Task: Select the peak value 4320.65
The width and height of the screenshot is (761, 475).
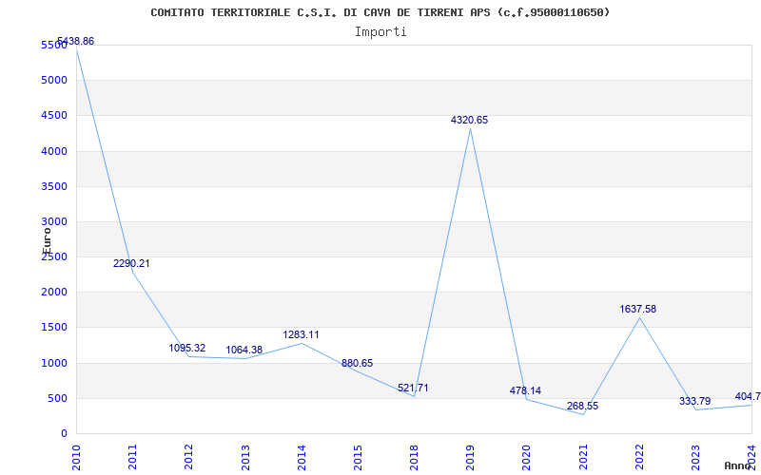Action: tap(469, 121)
